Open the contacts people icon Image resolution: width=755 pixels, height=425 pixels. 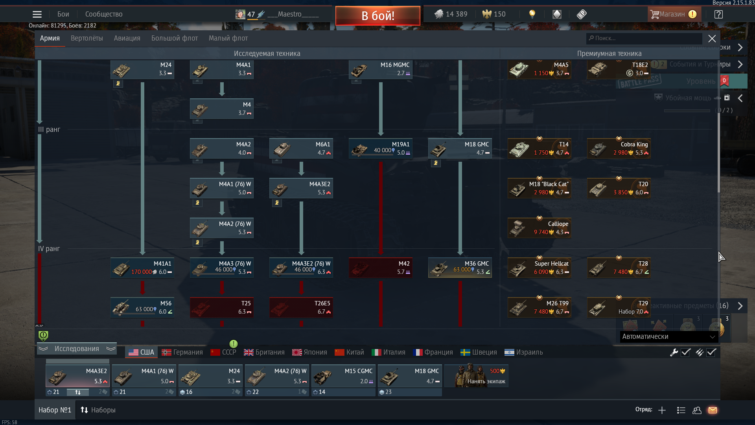[x=697, y=410]
